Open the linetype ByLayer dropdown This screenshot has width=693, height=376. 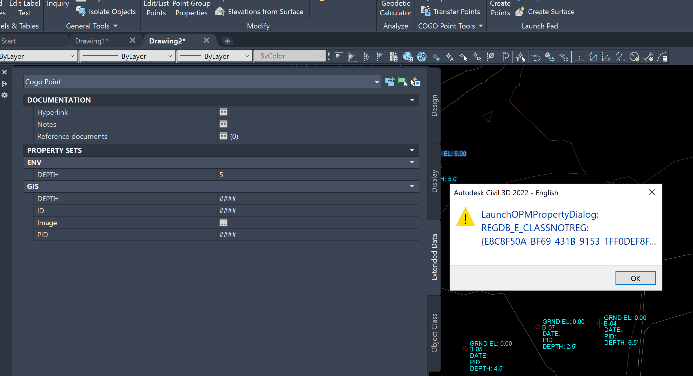pos(127,56)
